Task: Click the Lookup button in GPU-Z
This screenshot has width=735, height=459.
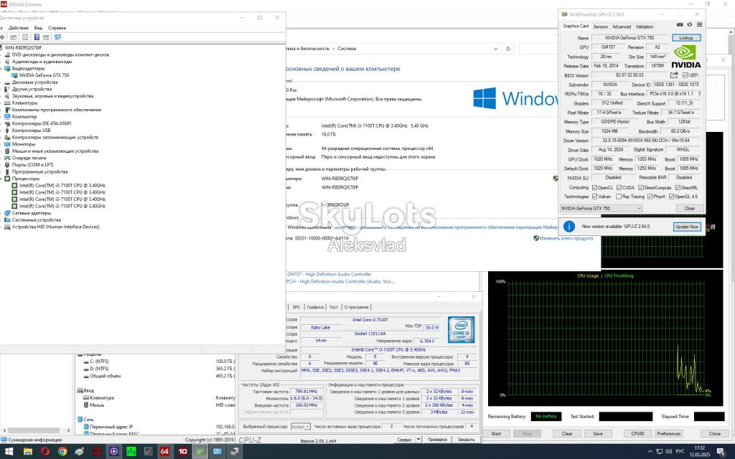Action: coord(686,37)
